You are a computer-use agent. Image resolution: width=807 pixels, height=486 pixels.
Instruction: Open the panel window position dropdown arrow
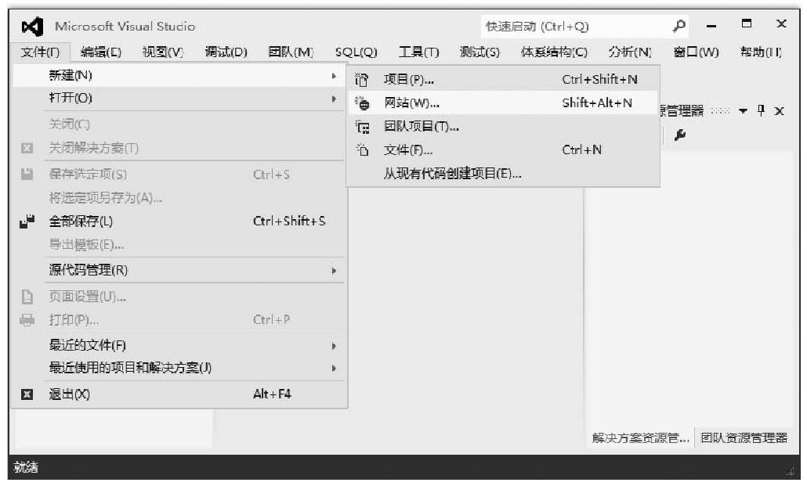[743, 110]
